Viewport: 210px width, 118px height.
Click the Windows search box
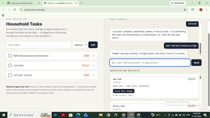pos(29,115)
